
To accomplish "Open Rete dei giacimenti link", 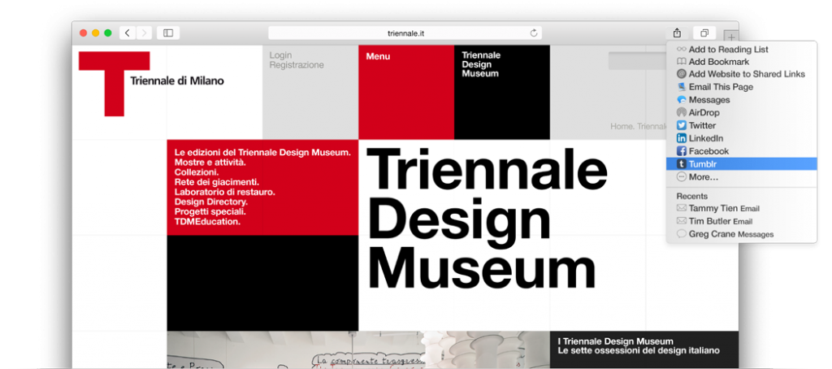I will (x=217, y=182).
